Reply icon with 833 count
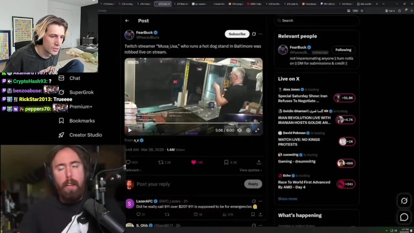This screenshot has height=233, width=414. point(132,162)
